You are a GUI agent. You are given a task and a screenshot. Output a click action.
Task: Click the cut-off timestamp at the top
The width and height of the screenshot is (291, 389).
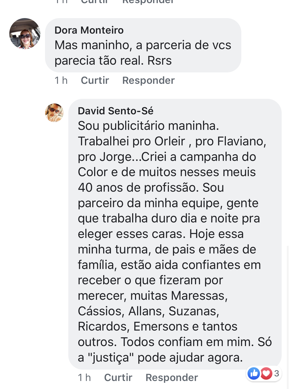(x=61, y=2)
